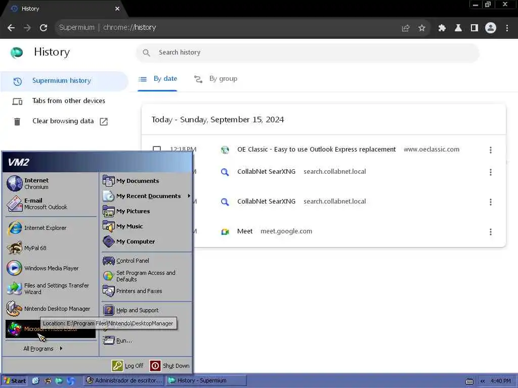Screen dimensions: 518x388
Task: Open Set Program Access and Defaults
Action: [146, 276]
